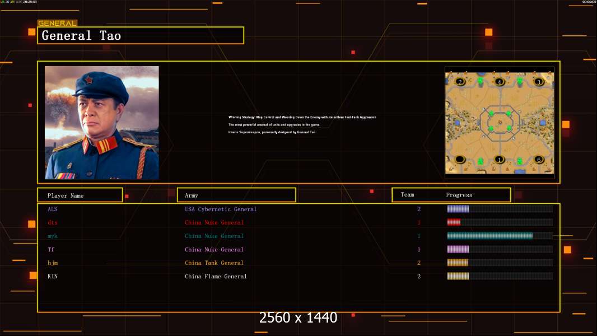Viewport: 597px width, 336px height.
Task: Click the Winning Strategy description line
Action: (x=302, y=117)
